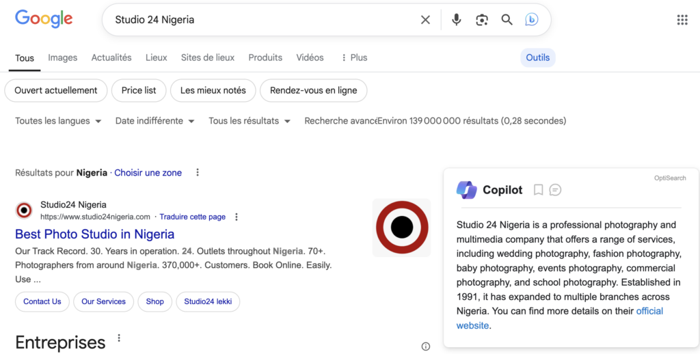The width and height of the screenshot is (700, 354).
Task: Click the Studio24 favicon beside site name
Action: (24, 210)
